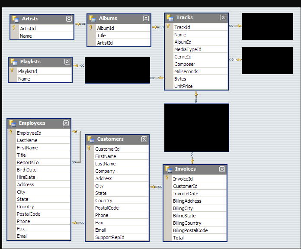This screenshot has height=249, width=301.
Task: Collapse the Albums table
Action: 146,19
